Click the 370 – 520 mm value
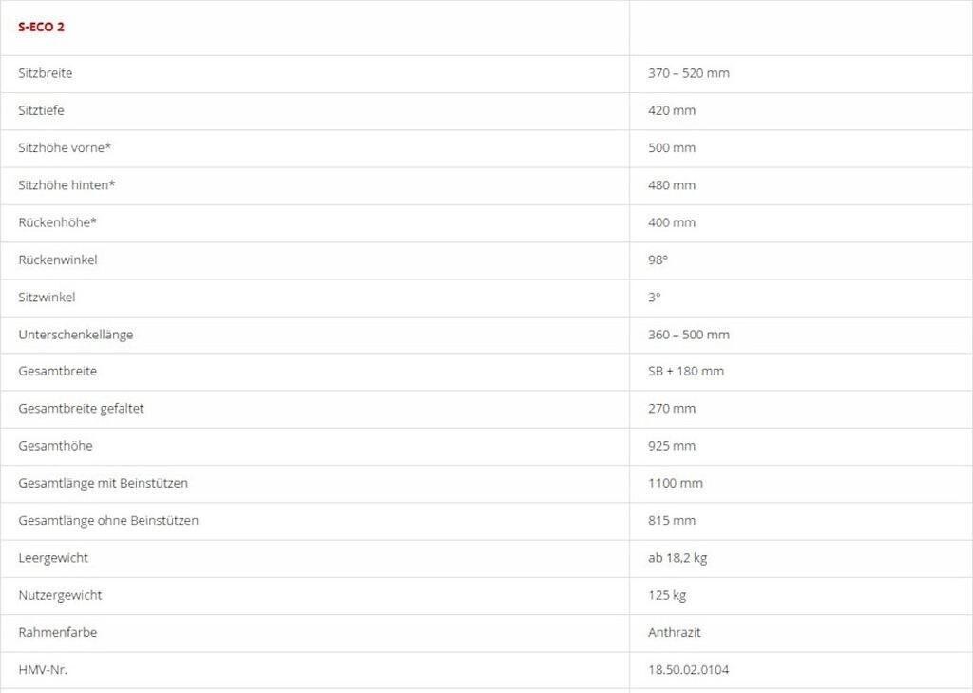Viewport: 973px width, 693px height. coord(689,73)
